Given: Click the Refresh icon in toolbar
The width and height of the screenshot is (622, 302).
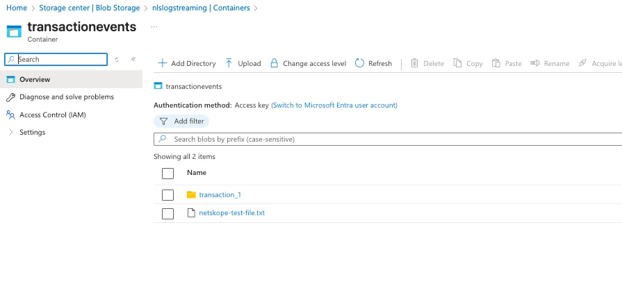Looking at the screenshot, I should coord(359,63).
